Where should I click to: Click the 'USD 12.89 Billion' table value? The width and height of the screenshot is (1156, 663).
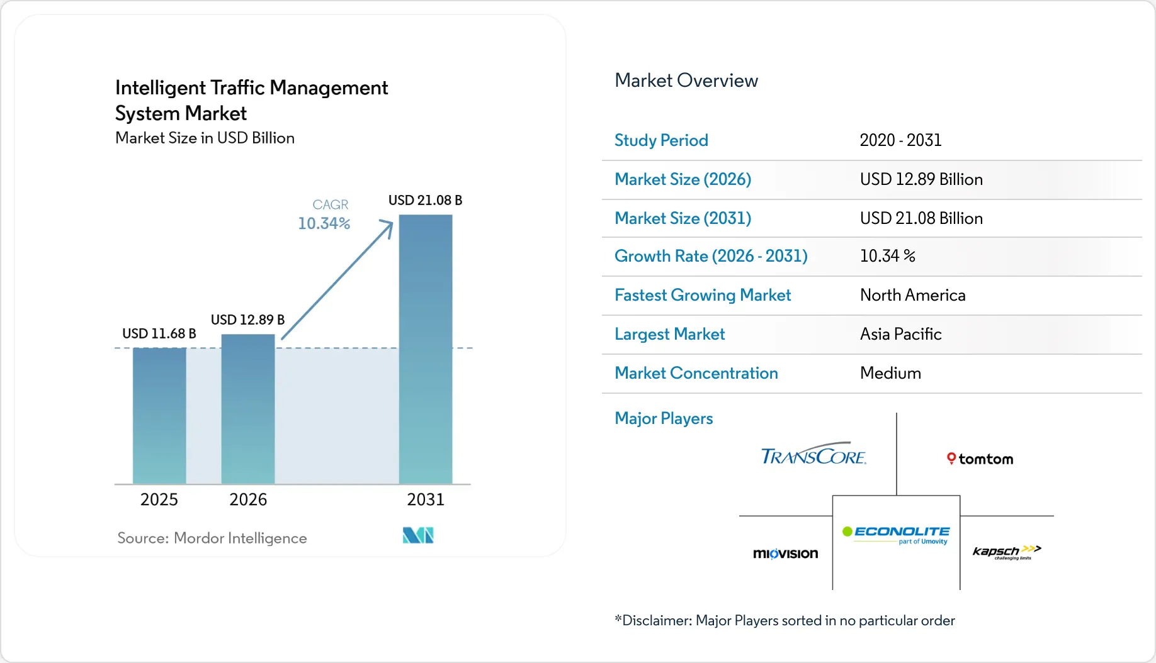pyautogui.click(x=921, y=179)
